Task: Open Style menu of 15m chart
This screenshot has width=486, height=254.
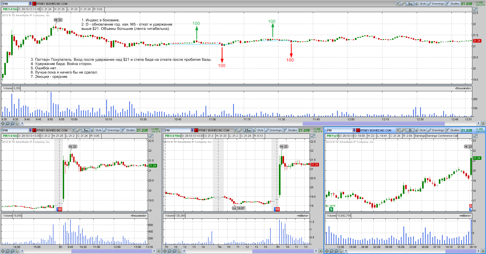Action: point(258,130)
